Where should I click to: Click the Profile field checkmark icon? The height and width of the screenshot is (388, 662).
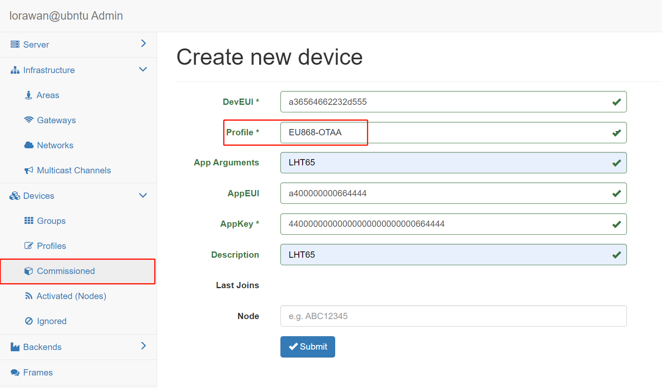coord(616,133)
